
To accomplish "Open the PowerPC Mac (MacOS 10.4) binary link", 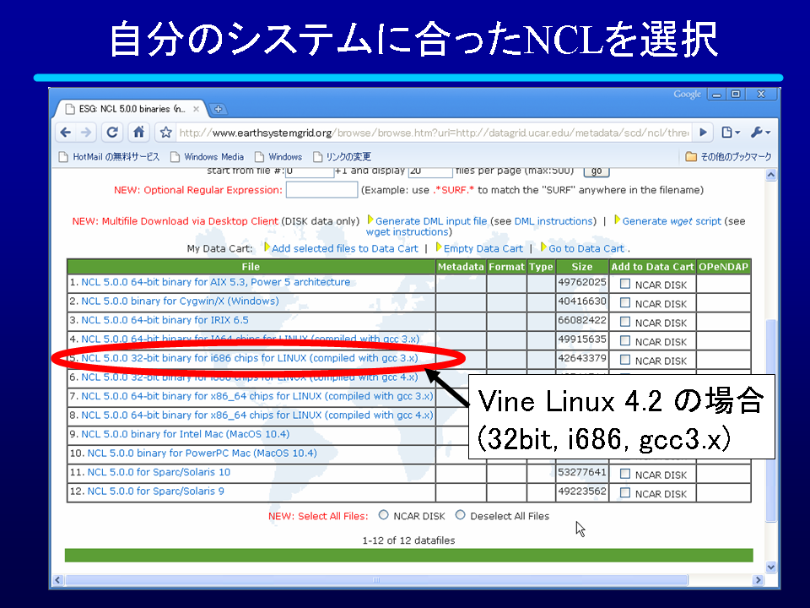I will [202, 453].
